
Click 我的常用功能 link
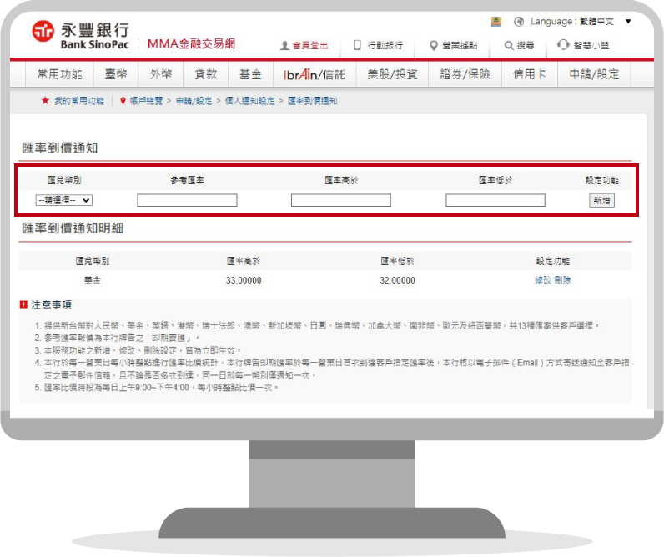(79, 101)
